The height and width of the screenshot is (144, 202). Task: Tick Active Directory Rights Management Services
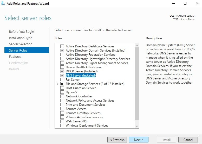[62, 63]
